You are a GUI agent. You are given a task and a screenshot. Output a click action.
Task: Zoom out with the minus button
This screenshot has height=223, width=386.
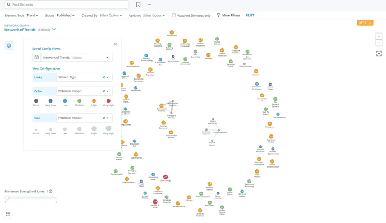[x=379, y=43]
